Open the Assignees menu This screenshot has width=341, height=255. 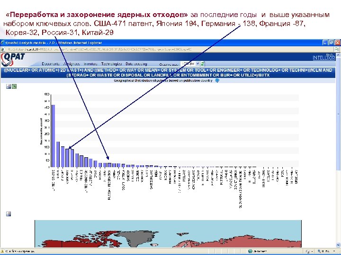click(72, 64)
